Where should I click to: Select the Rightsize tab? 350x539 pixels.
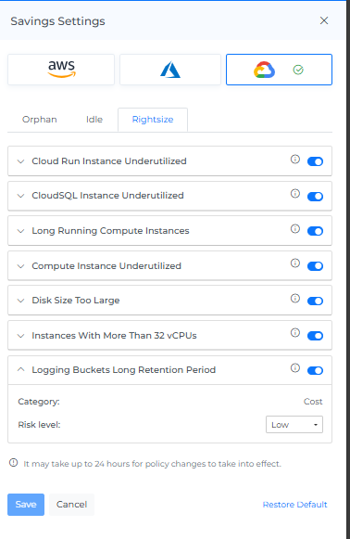pos(153,120)
